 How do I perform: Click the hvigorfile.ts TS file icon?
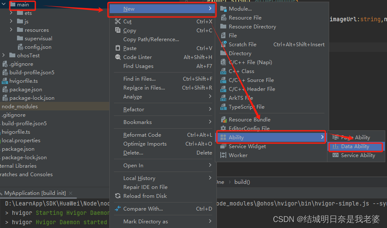pyautogui.click(x=5, y=81)
